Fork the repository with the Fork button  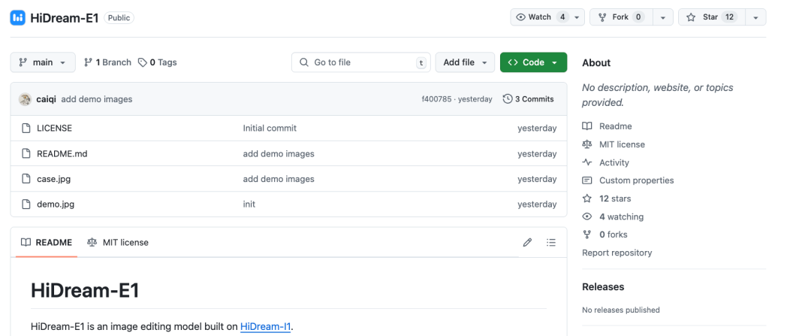(621, 17)
